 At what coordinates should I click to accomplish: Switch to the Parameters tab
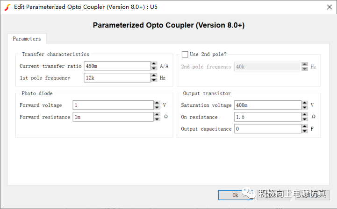pyautogui.click(x=27, y=39)
